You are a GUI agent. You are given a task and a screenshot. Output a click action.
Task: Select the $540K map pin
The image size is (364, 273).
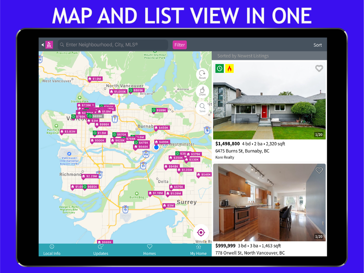click(204, 174)
